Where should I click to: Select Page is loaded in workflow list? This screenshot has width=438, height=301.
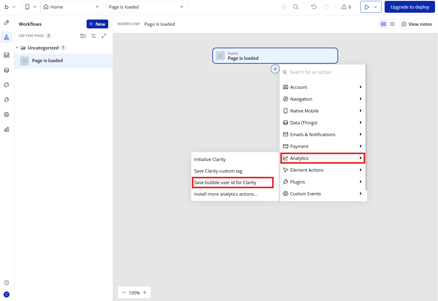(x=63, y=61)
